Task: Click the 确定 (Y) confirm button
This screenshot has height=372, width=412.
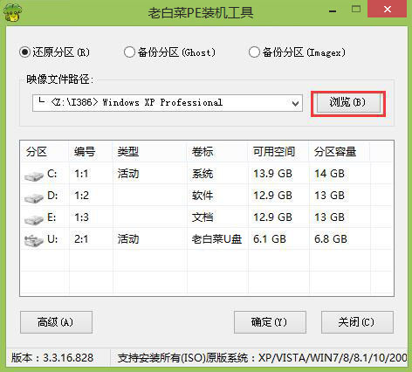Action: 270,322
